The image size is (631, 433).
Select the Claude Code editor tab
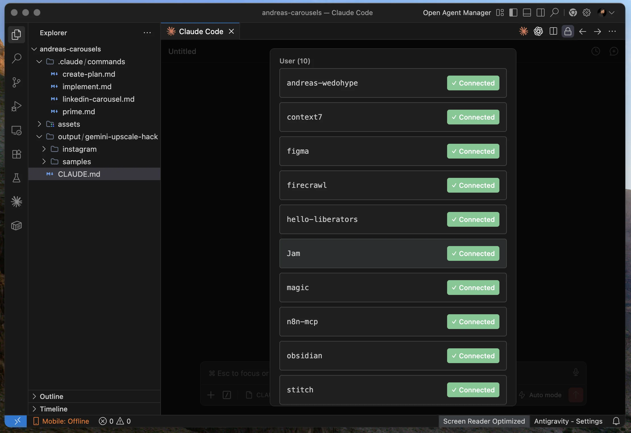[x=201, y=32]
